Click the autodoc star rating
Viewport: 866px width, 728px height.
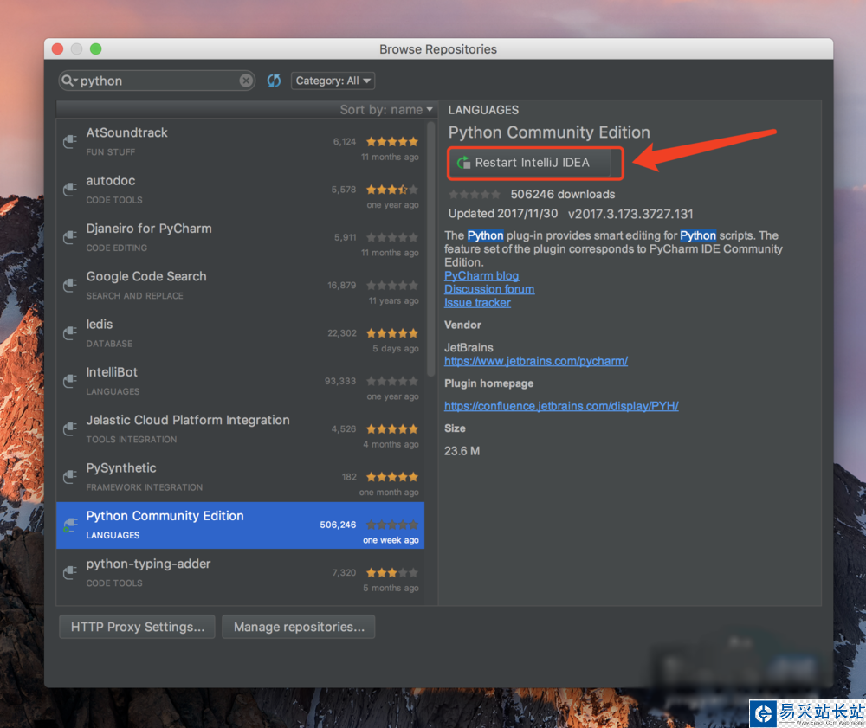(x=392, y=190)
